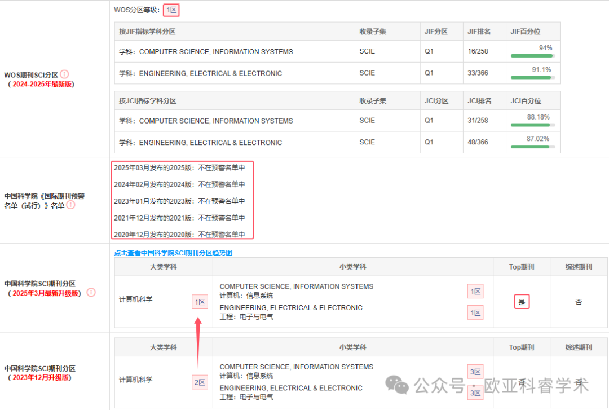Click 计算机科学 2区 badge in 2023 table

pyautogui.click(x=200, y=382)
